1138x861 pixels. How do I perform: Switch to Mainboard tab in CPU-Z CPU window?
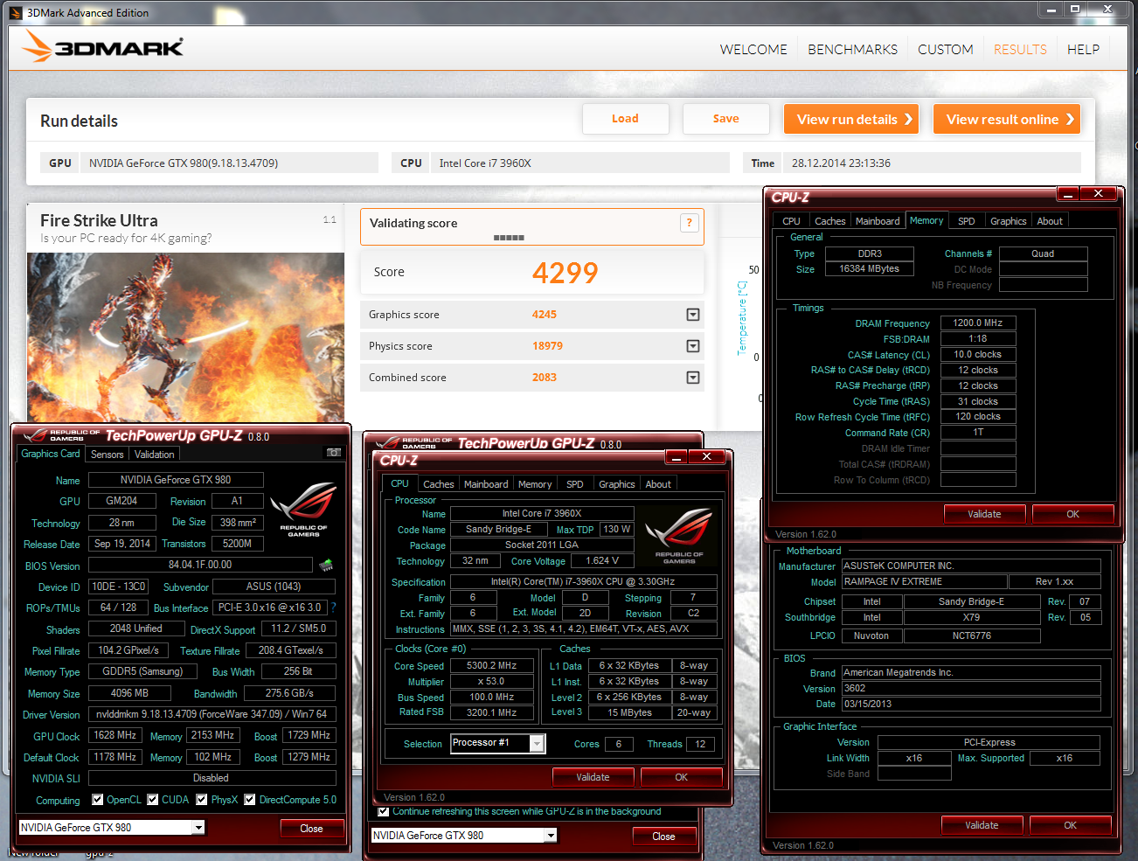(486, 484)
